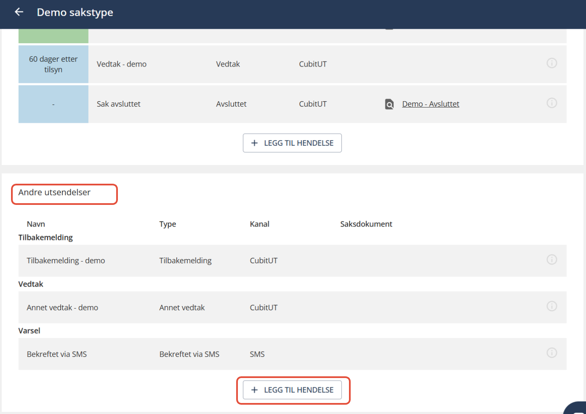Click the 'Tilbakemelding - demo' row name
This screenshot has height=414, width=586.
click(66, 261)
